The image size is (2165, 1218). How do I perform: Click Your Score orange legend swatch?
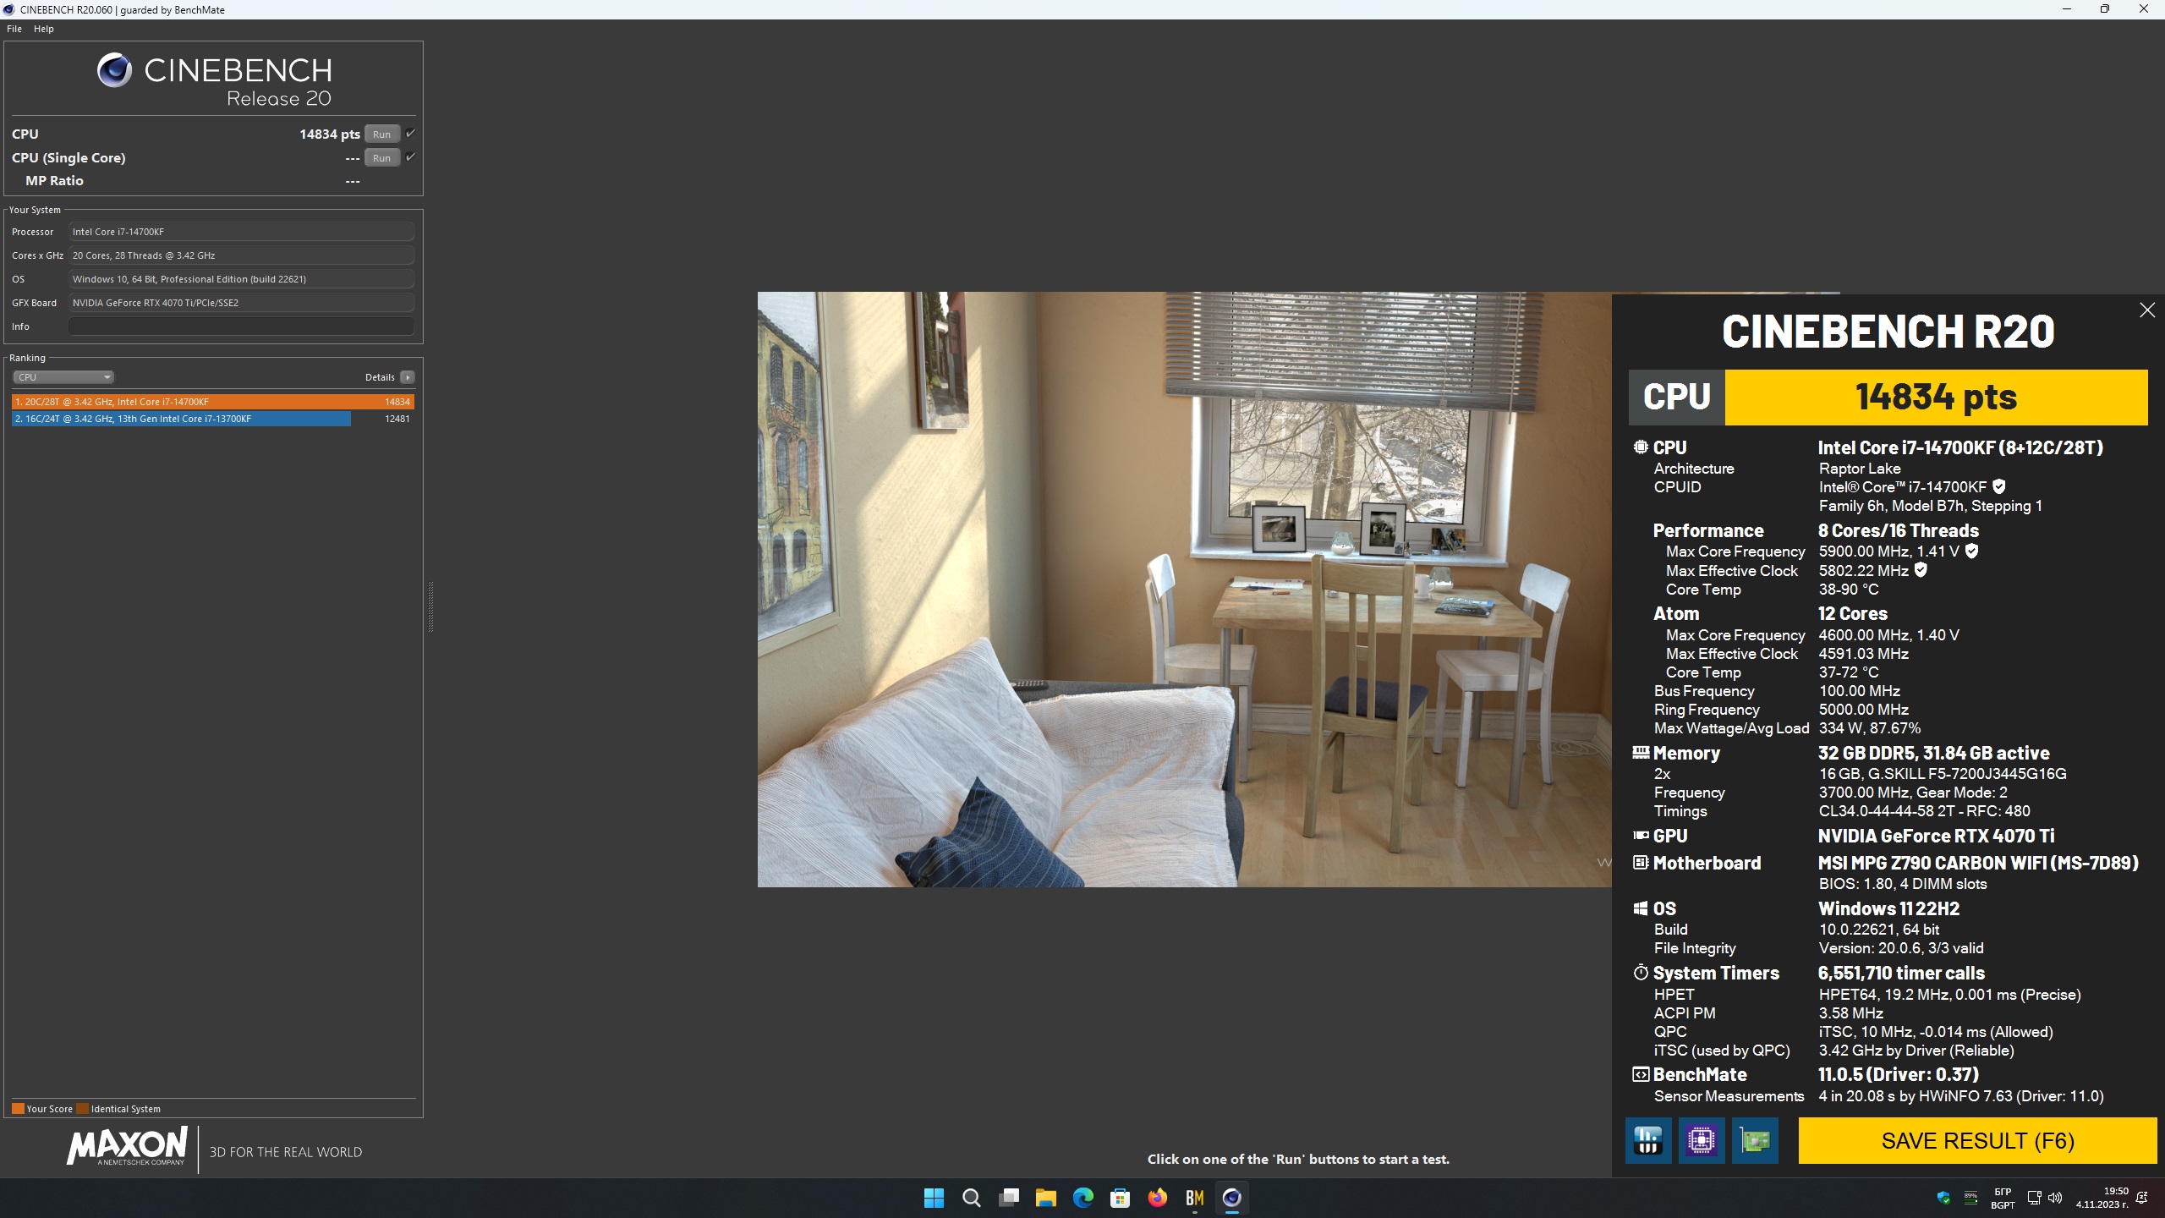[x=18, y=1108]
